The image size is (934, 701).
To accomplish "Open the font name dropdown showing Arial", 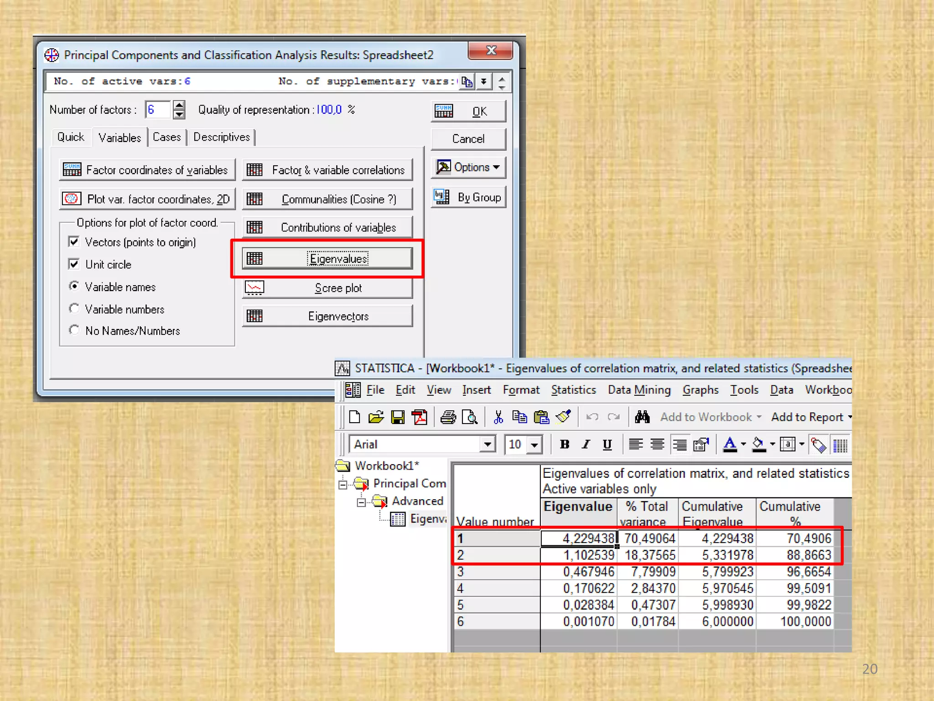I will [x=488, y=444].
